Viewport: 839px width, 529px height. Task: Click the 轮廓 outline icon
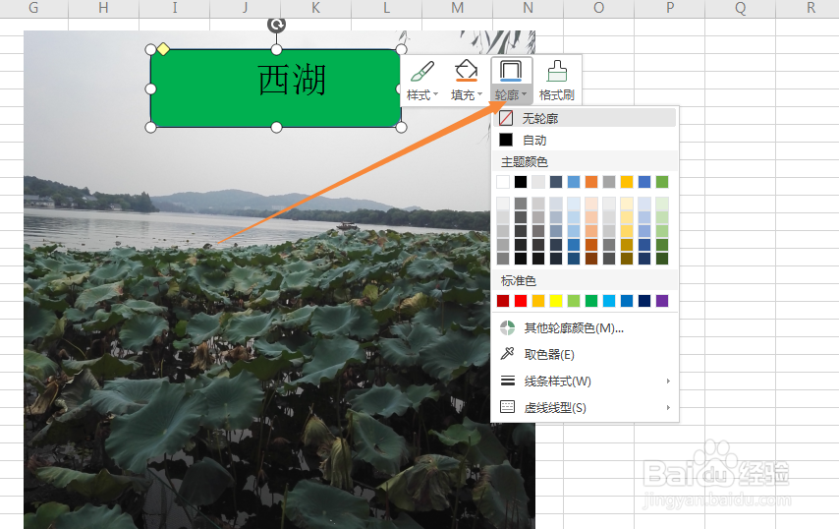click(x=511, y=71)
